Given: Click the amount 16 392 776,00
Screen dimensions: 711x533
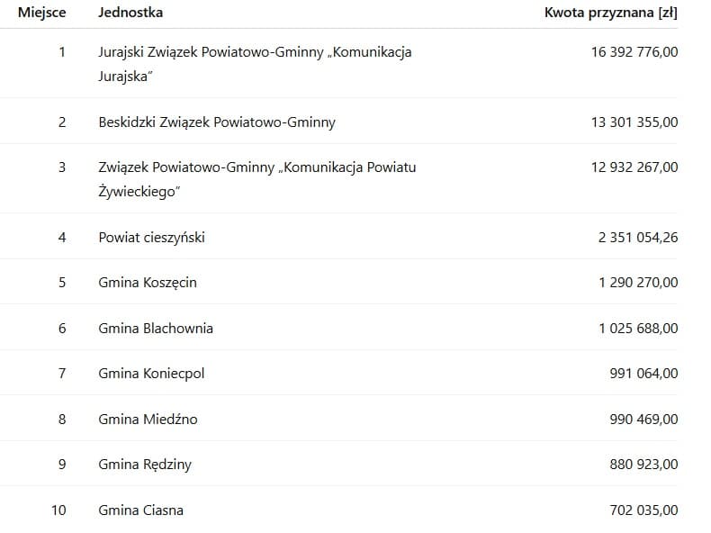Looking at the screenshot, I should tap(634, 52).
